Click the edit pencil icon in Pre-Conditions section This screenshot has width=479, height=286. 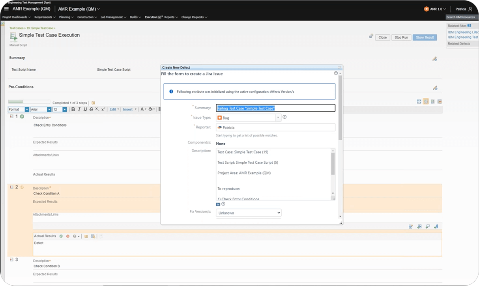coord(435,88)
